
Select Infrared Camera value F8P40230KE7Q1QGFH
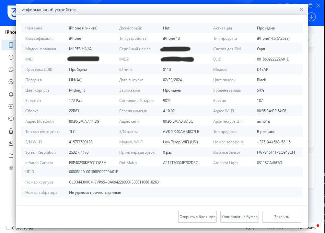[x=87, y=163]
